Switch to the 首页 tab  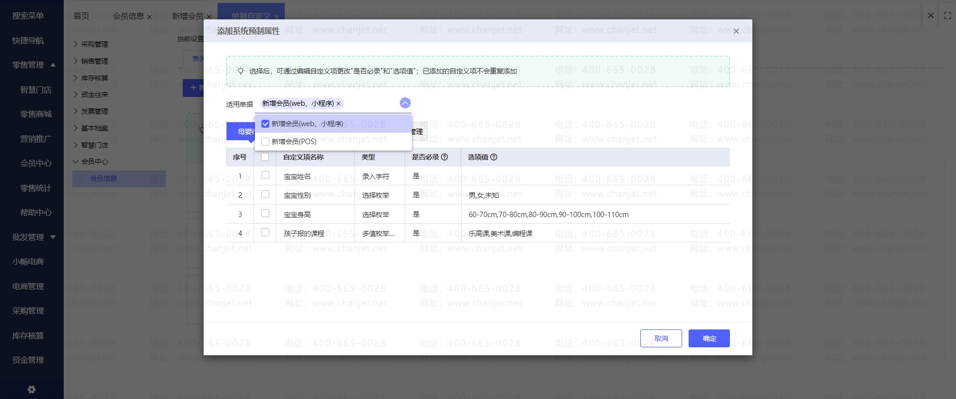[x=81, y=16]
